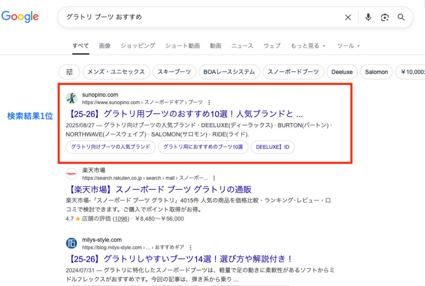Apply the Deeluxe filter chip

tap(342, 72)
